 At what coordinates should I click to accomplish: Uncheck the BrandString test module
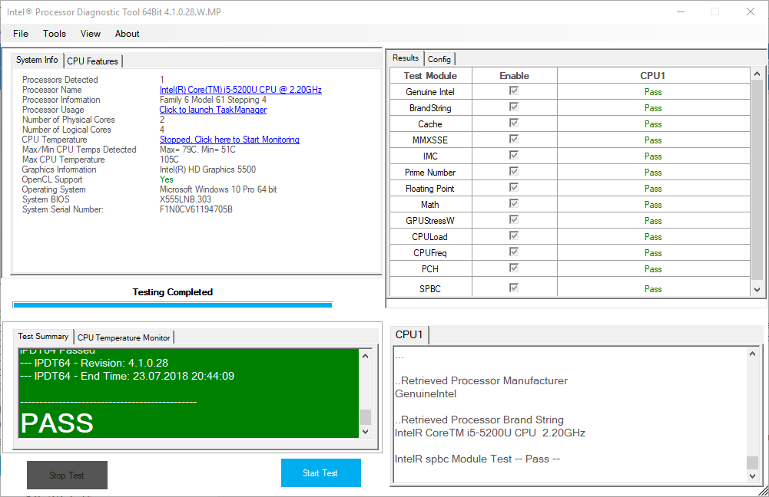[514, 107]
